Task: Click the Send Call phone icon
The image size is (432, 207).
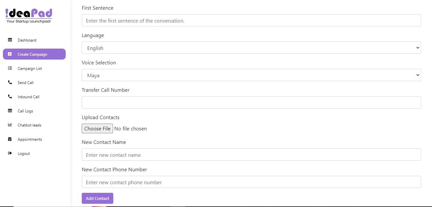Action: 10,82
